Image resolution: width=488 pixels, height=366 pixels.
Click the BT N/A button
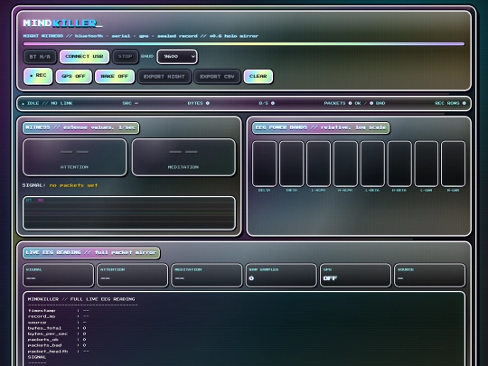(x=40, y=57)
